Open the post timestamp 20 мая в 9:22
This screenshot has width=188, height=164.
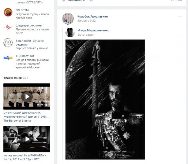86,21
